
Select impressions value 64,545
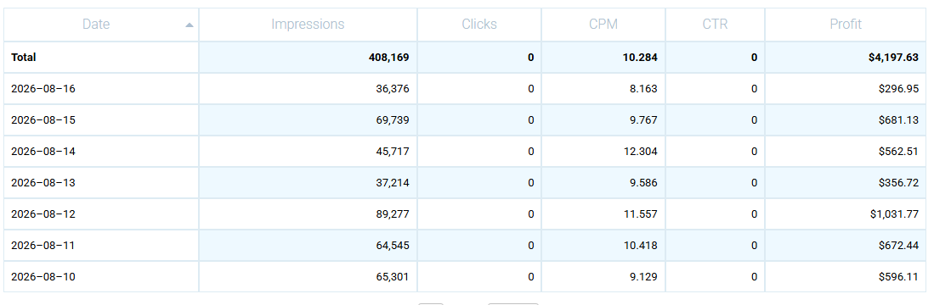tap(393, 245)
